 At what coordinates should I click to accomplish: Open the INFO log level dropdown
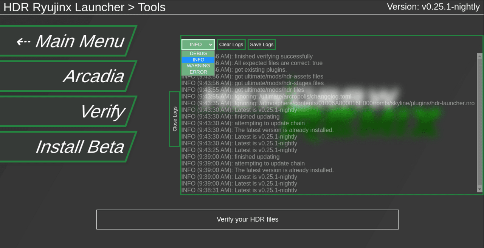pos(198,45)
